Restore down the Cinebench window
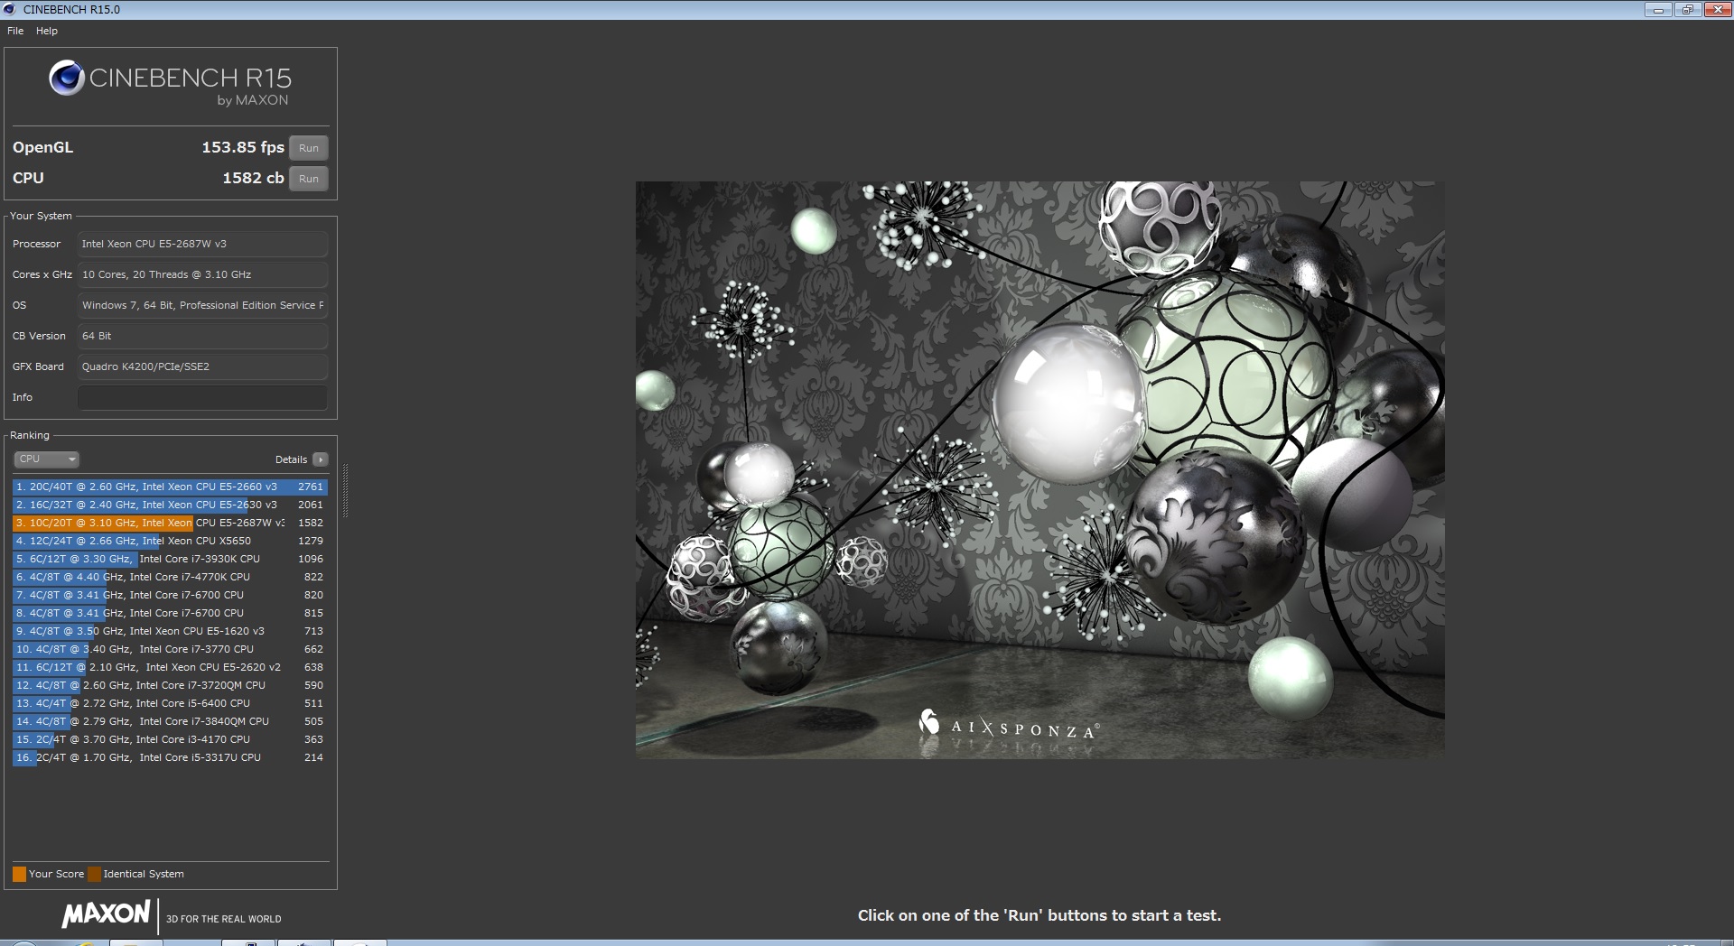 1687,10
